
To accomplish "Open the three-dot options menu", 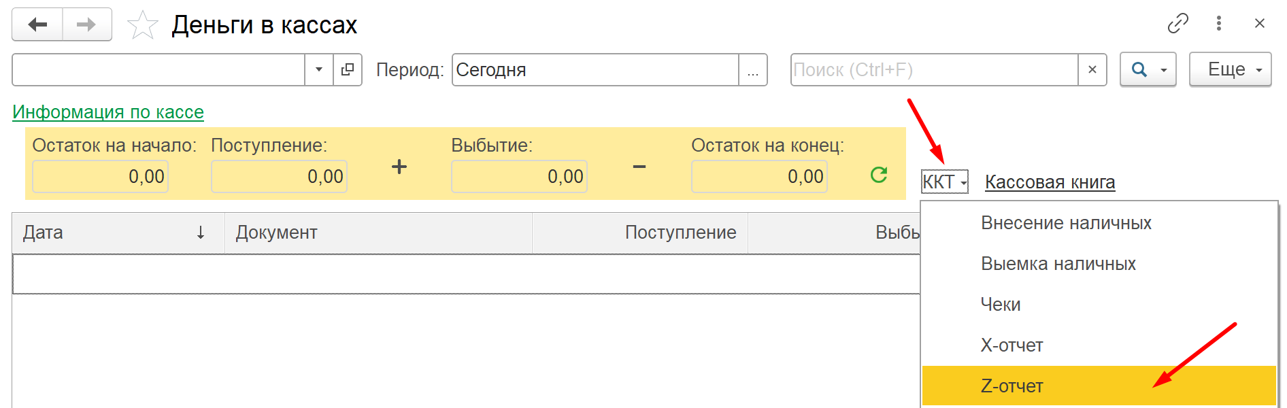I will 1219,24.
